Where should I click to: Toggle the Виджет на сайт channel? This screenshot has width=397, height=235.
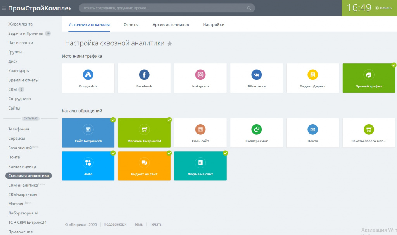coord(144,166)
